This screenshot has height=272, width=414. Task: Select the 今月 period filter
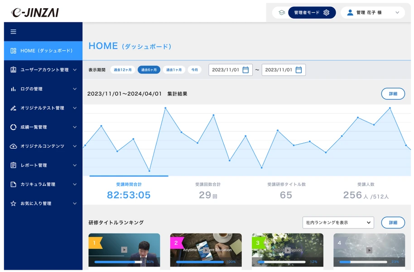pyautogui.click(x=195, y=70)
